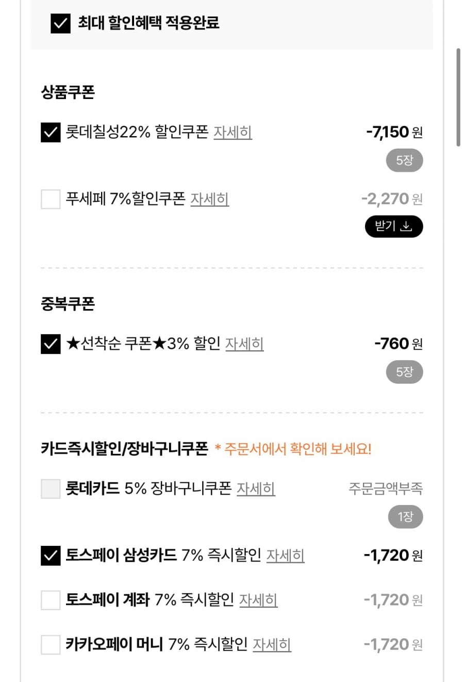Click 5장 badge under 롯데칠성 coupon
This screenshot has height=682, width=464.
pyautogui.click(x=404, y=160)
